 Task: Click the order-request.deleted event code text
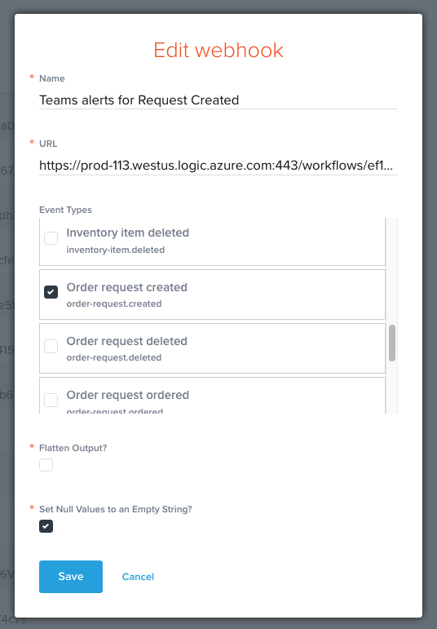coord(114,357)
